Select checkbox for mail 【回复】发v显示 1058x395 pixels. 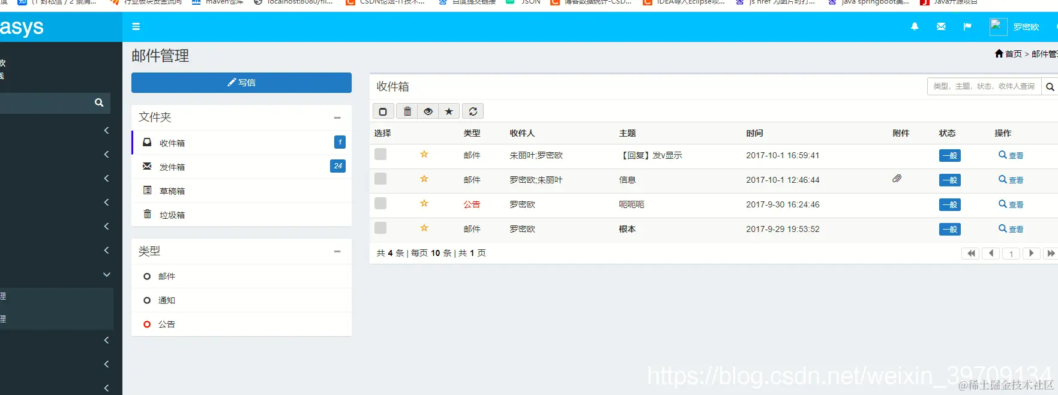tap(380, 154)
